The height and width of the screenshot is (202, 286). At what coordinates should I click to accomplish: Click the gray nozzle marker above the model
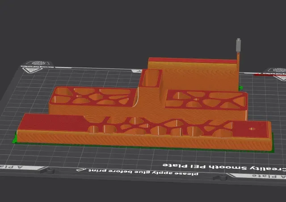[x=238, y=45]
